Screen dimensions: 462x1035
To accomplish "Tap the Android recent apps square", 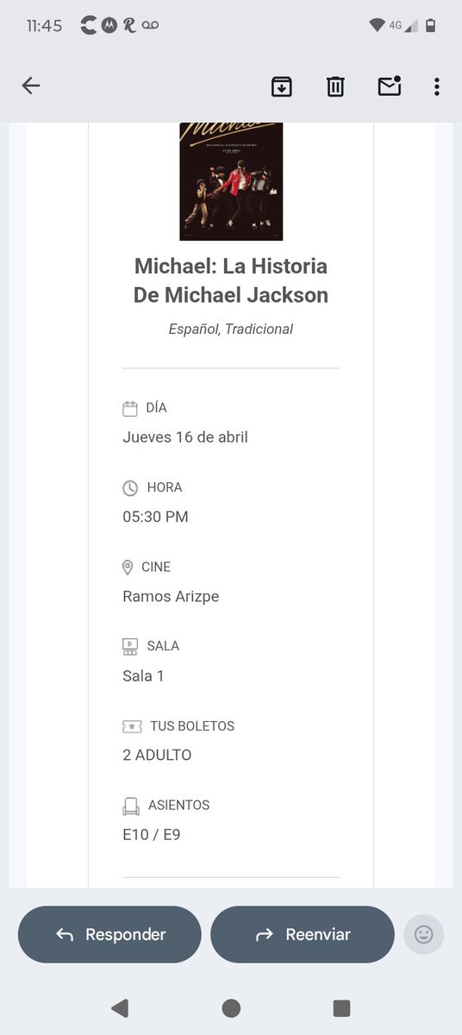I will click(x=341, y=1007).
